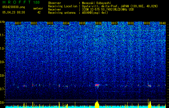Select the ICOM IC-575 receiver text
Screen dimensions: 169x108
[x=108, y=9]
